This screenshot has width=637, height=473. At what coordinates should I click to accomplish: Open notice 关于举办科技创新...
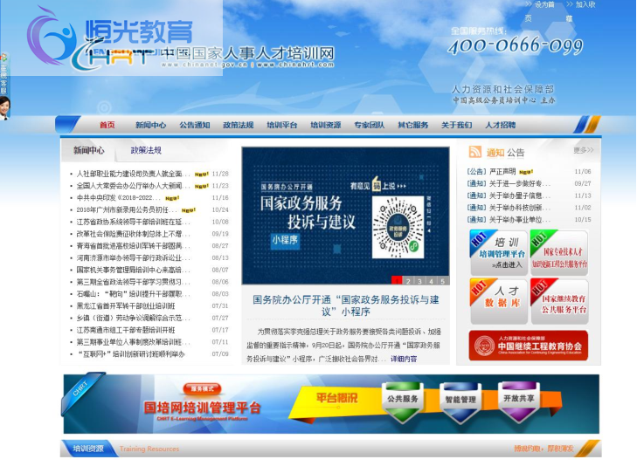[x=520, y=208]
